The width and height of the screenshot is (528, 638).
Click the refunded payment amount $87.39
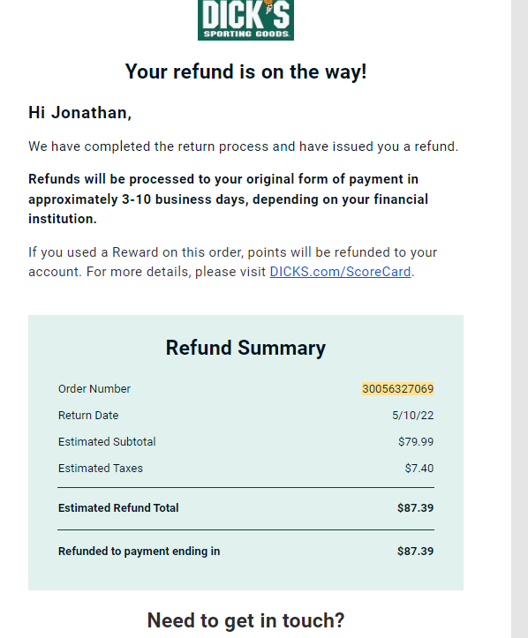415,551
